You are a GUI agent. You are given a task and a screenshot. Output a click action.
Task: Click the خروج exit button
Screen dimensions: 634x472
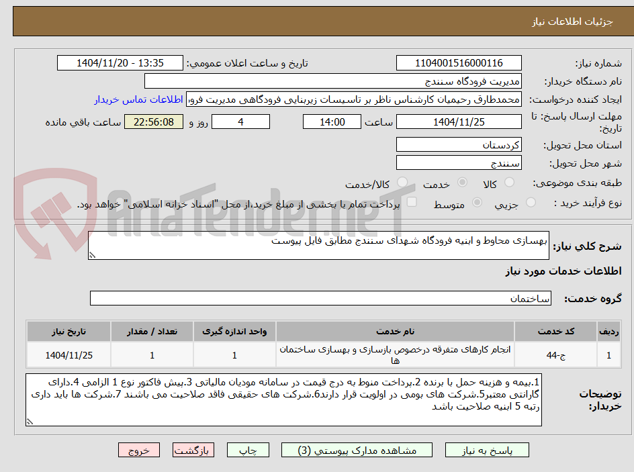click(139, 450)
